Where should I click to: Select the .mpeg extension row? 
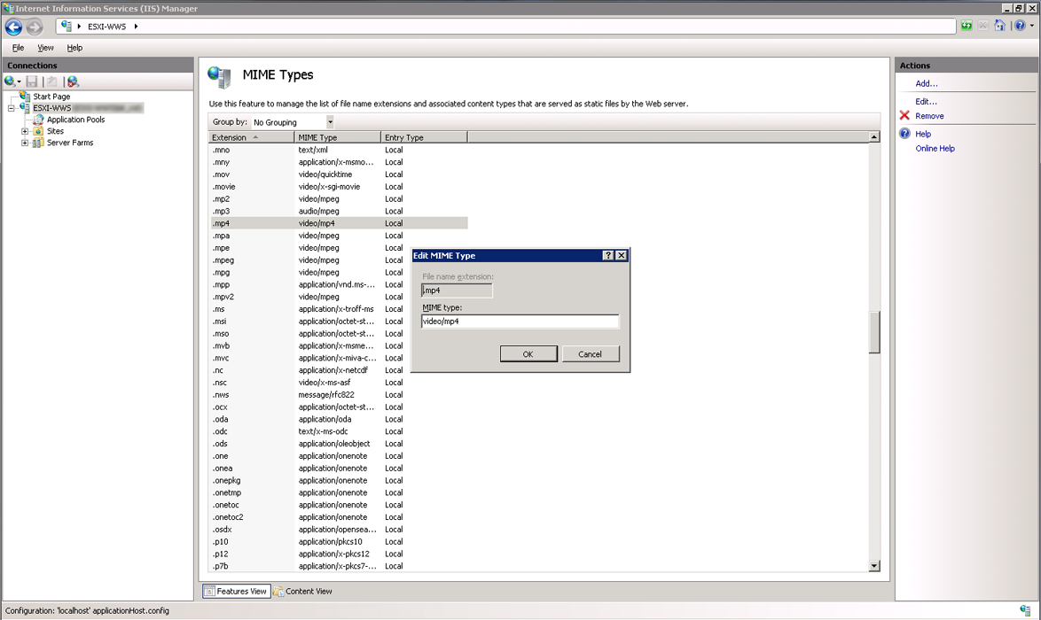click(339, 260)
